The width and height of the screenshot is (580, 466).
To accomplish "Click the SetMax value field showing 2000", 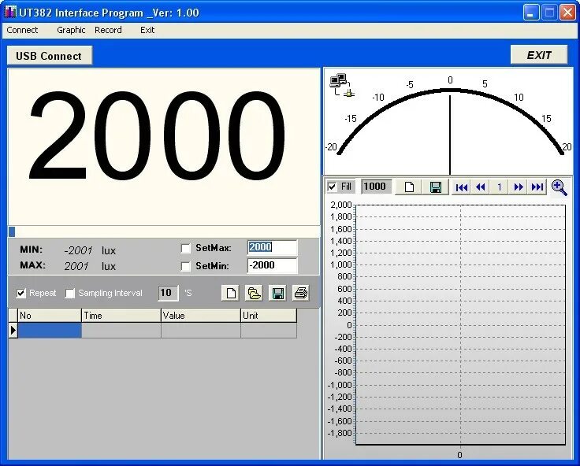I will (272, 247).
